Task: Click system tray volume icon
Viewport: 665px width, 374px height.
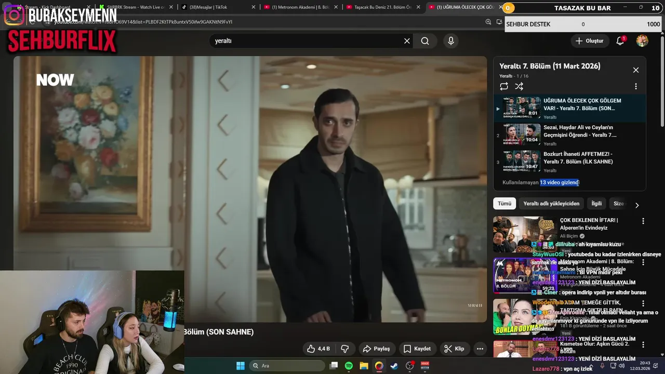Action: tap(622, 366)
